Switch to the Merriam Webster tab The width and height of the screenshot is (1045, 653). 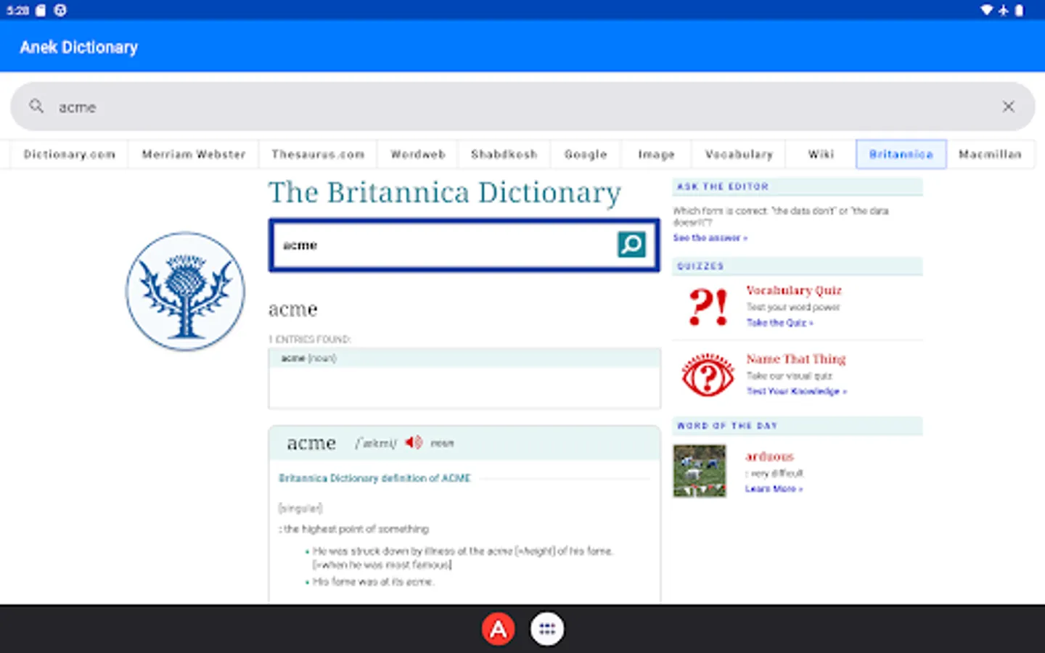tap(194, 155)
